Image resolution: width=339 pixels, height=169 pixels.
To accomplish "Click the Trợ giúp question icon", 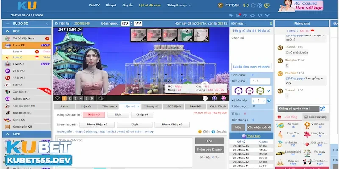I will (x=214, y=131).
